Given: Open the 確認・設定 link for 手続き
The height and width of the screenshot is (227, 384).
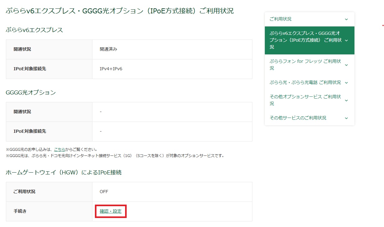Looking at the screenshot, I should coord(110,211).
